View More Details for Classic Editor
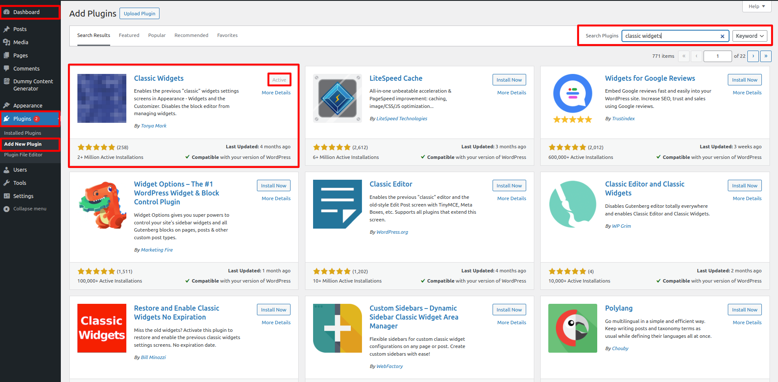 (x=512, y=198)
